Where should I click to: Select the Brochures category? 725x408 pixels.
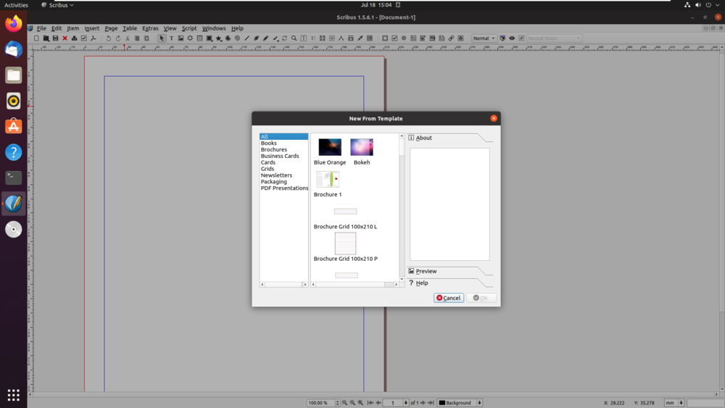274,149
